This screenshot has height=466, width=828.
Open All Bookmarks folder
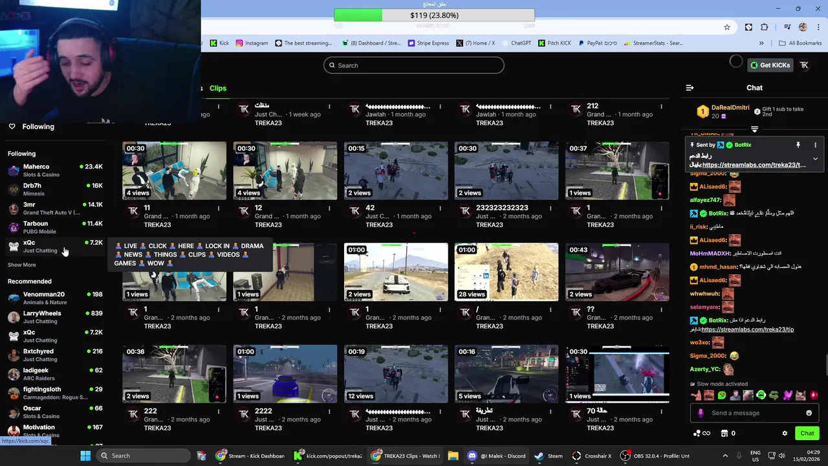point(800,43)
